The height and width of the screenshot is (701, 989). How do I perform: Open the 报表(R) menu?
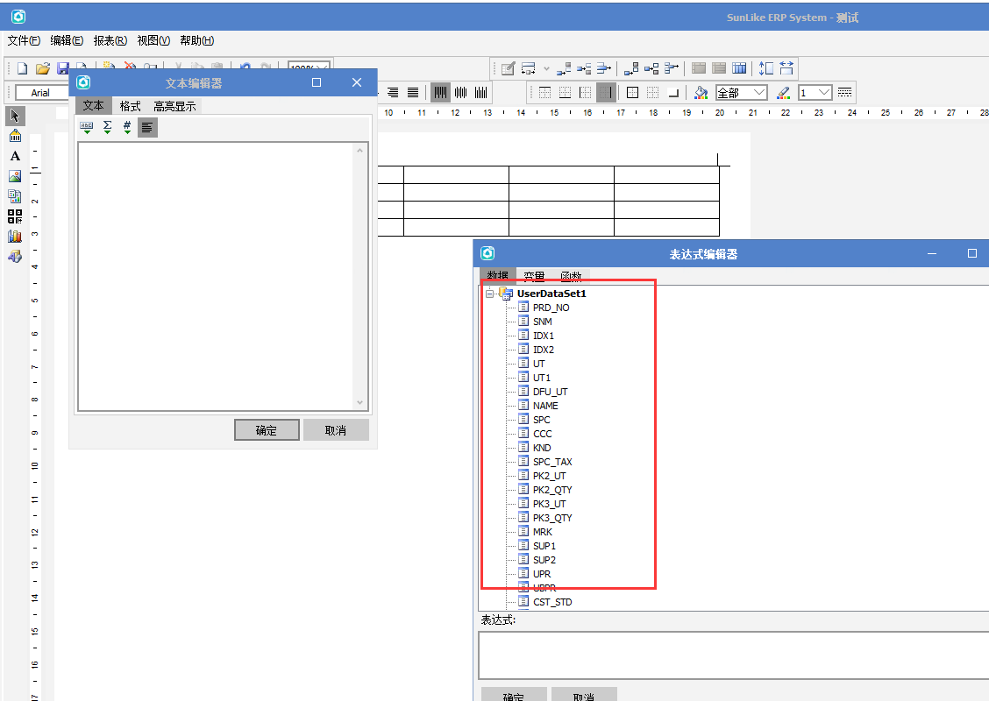[x=110, y=40]
